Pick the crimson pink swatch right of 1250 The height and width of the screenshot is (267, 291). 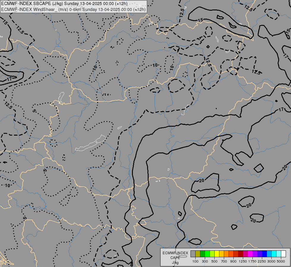tap(245, 254)
